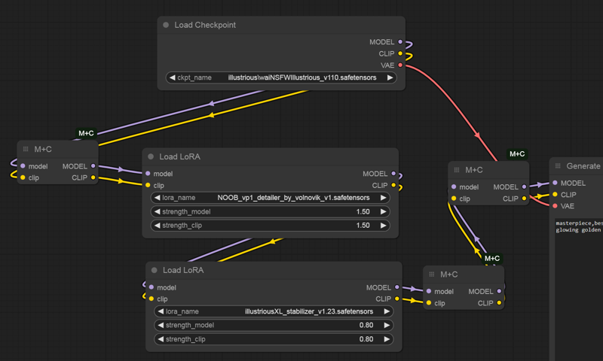Click model input port of M+C after stabilizer LoRA
This screenshot has height=361, width=603.
click(x=429, y=291)
